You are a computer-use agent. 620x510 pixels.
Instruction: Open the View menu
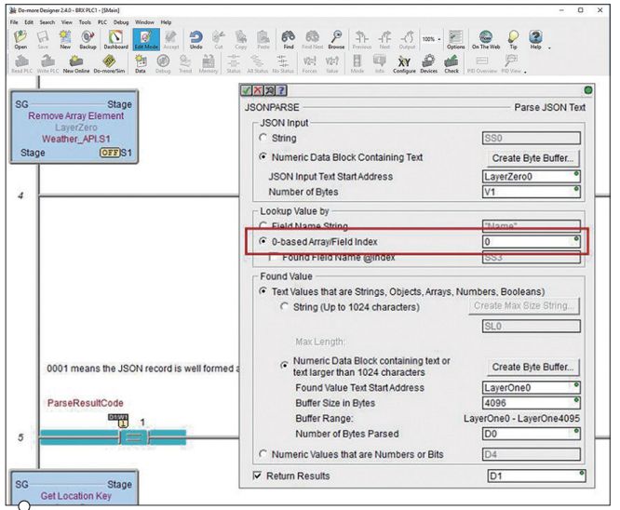pos(67,22)
